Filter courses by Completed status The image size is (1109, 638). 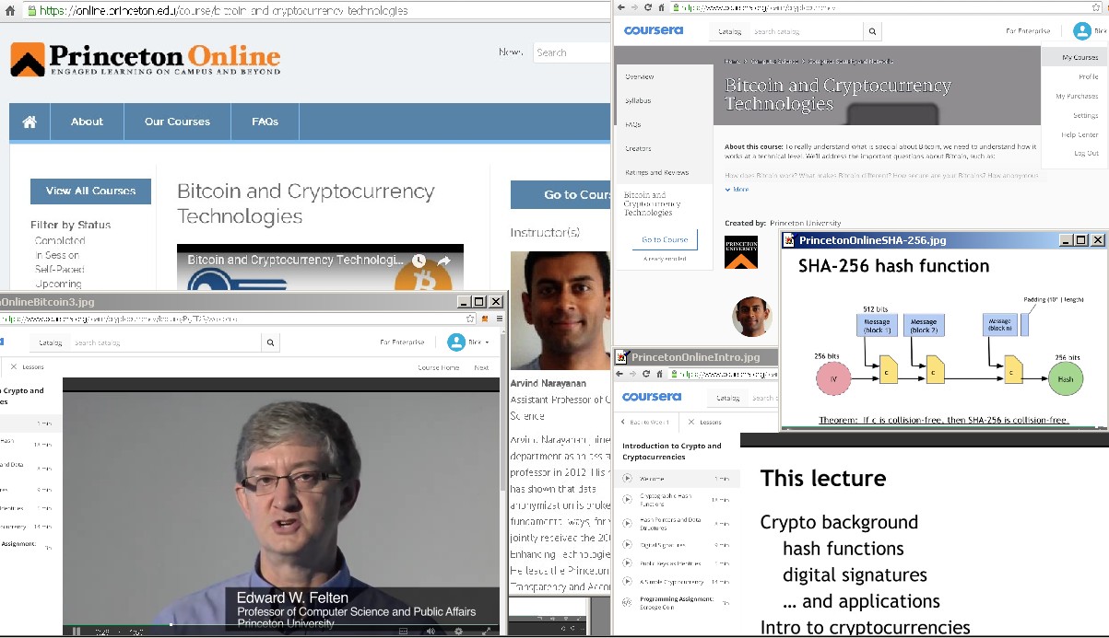pos(60,240)
